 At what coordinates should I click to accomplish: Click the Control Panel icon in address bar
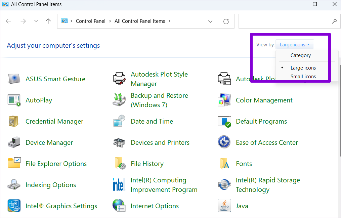click(64, 21)
